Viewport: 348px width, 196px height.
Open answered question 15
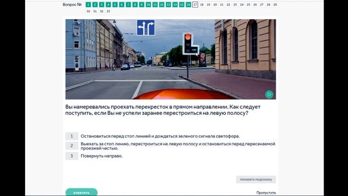[x=182, y=5]
